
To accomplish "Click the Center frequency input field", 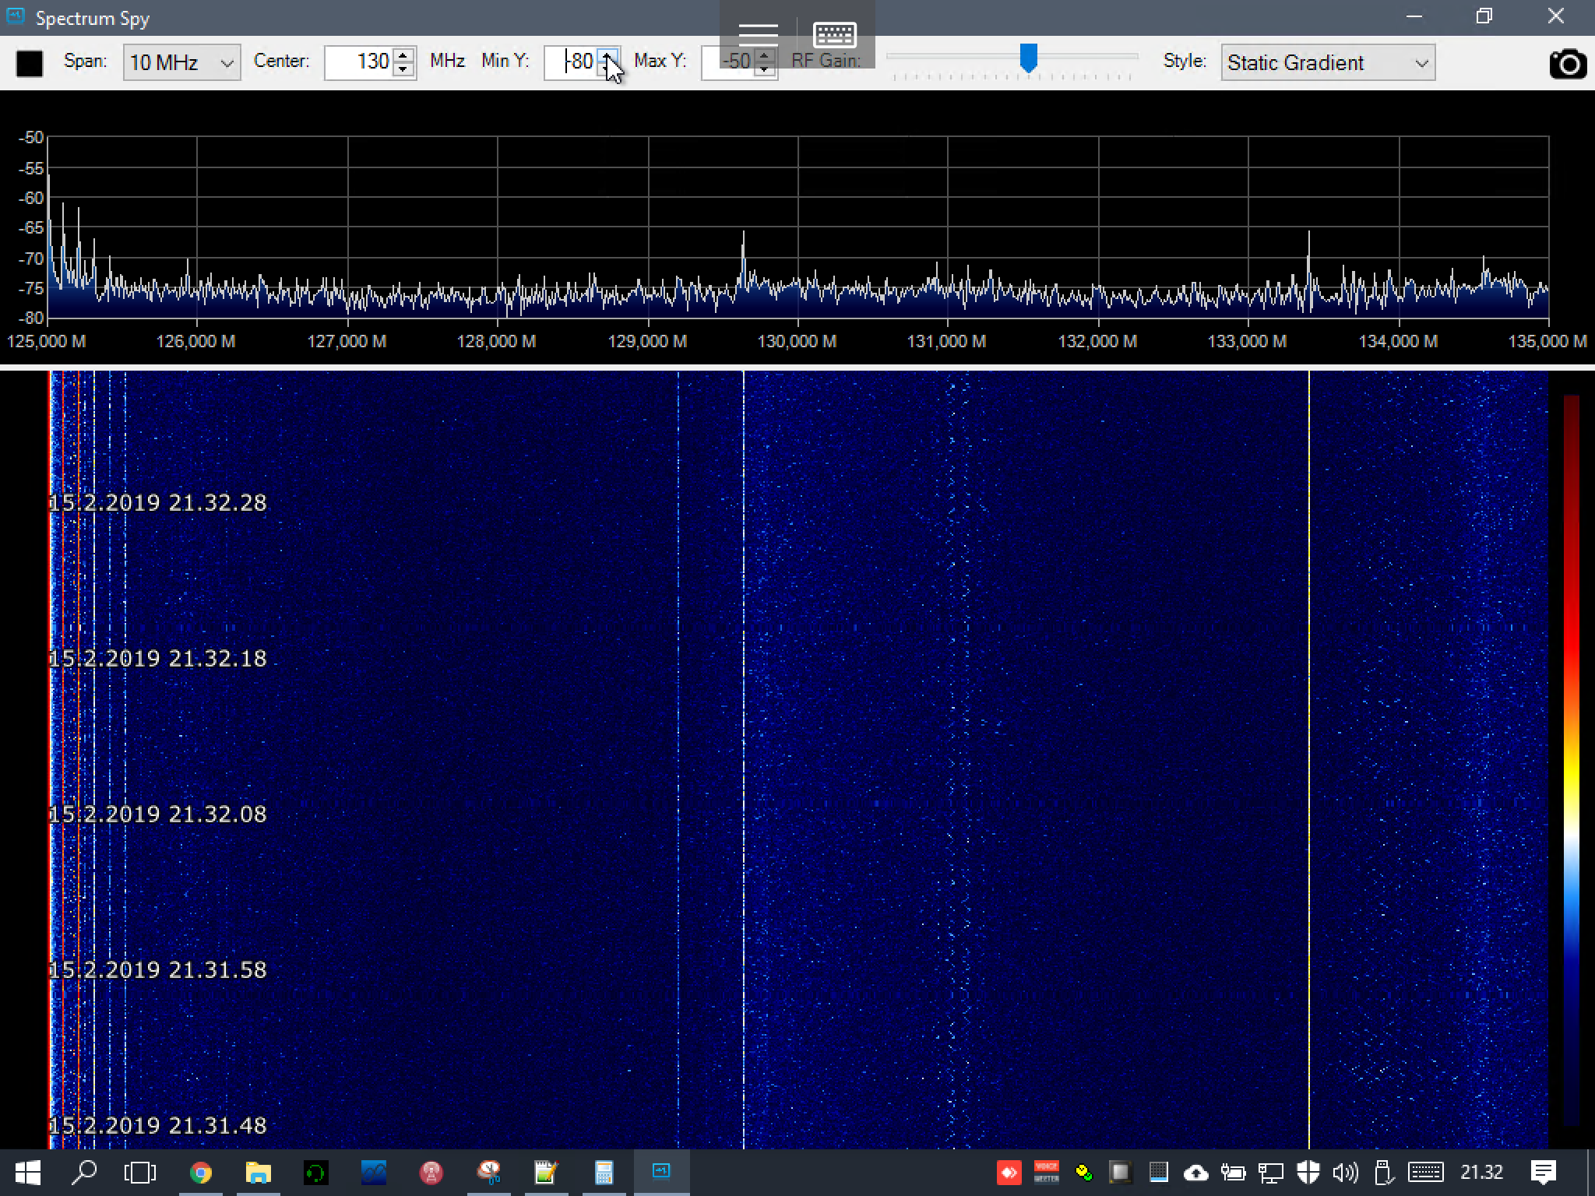I will [x=359, y=62].
